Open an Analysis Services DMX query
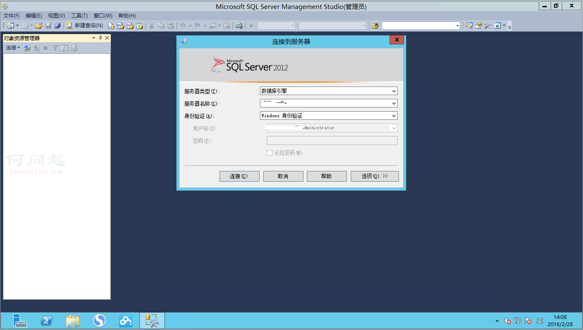The image size is (583, 330). [x=130, y=26]
